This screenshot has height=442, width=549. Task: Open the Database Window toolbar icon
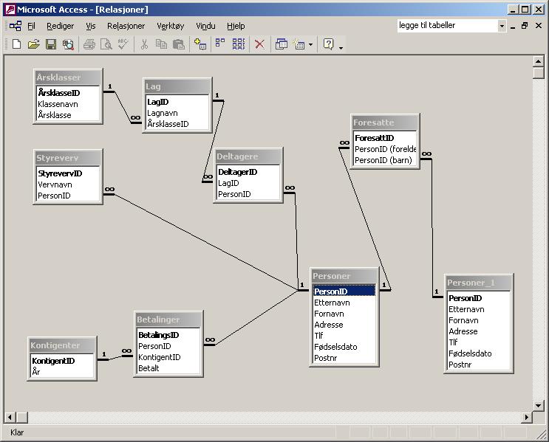pos(282,44)
